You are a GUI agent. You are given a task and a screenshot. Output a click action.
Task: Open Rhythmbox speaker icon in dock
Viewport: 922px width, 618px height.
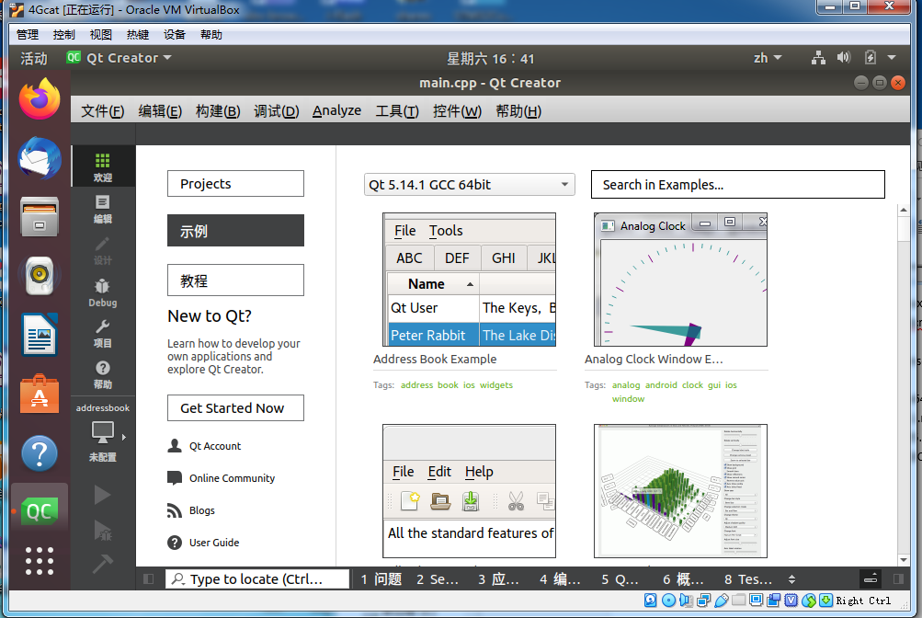coord(40,276)
